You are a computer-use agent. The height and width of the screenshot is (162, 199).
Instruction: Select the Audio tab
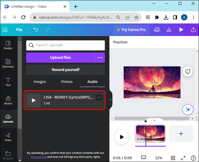click(92, 82)
